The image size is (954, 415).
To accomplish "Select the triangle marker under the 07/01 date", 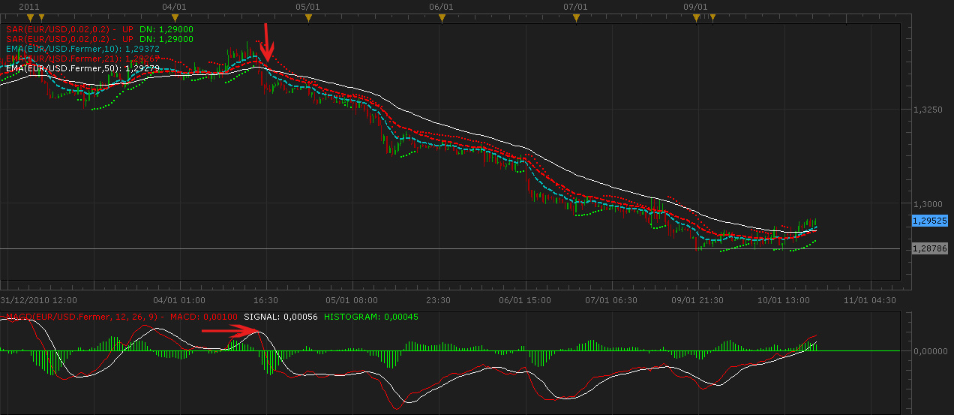I will 575,17.
